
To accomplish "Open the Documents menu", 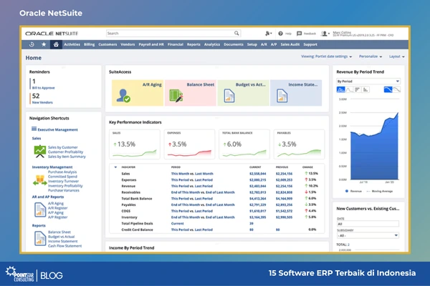I will [x=234, y=44].
